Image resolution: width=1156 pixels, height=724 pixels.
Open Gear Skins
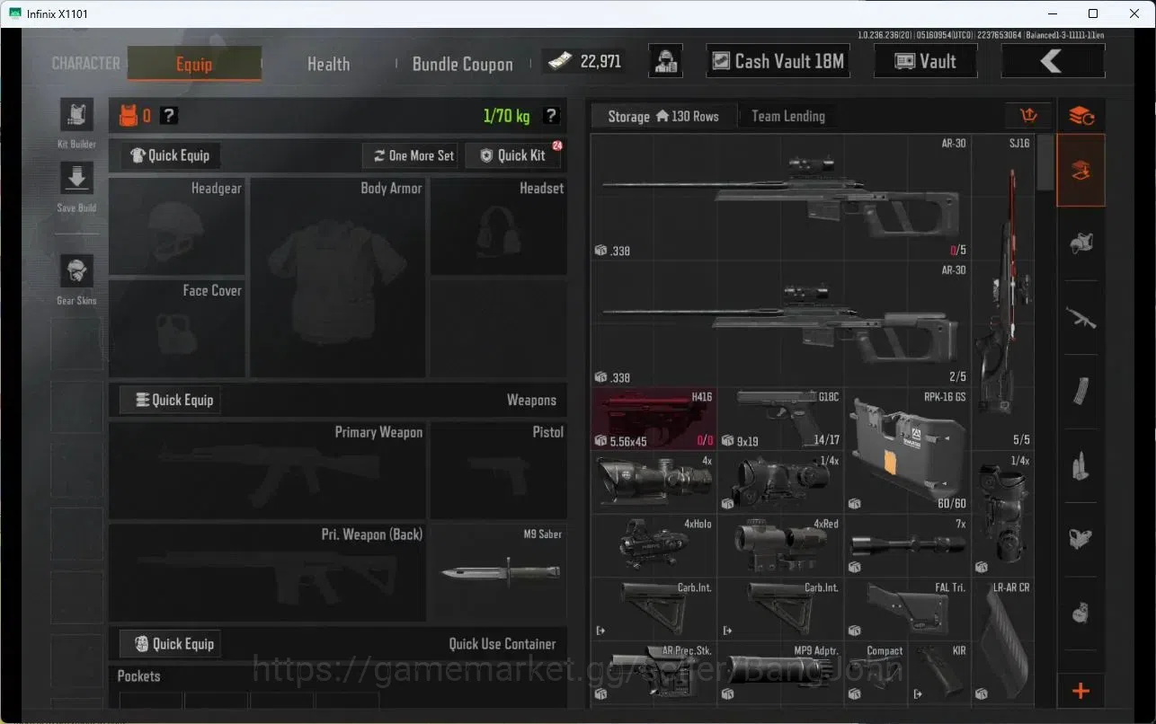coord(76,271)
